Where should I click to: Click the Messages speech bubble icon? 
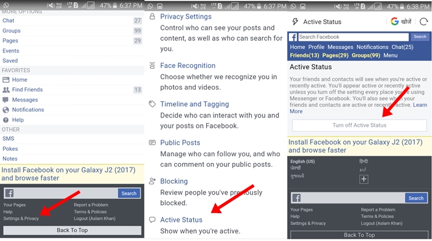pos(6,100)
